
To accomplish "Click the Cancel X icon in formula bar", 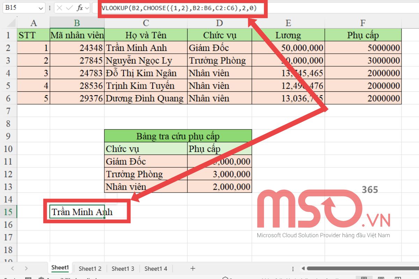I will click(60, 8).
